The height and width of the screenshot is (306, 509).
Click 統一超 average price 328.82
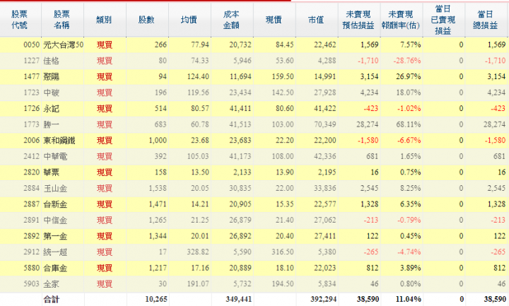click(x=198, y=252)
